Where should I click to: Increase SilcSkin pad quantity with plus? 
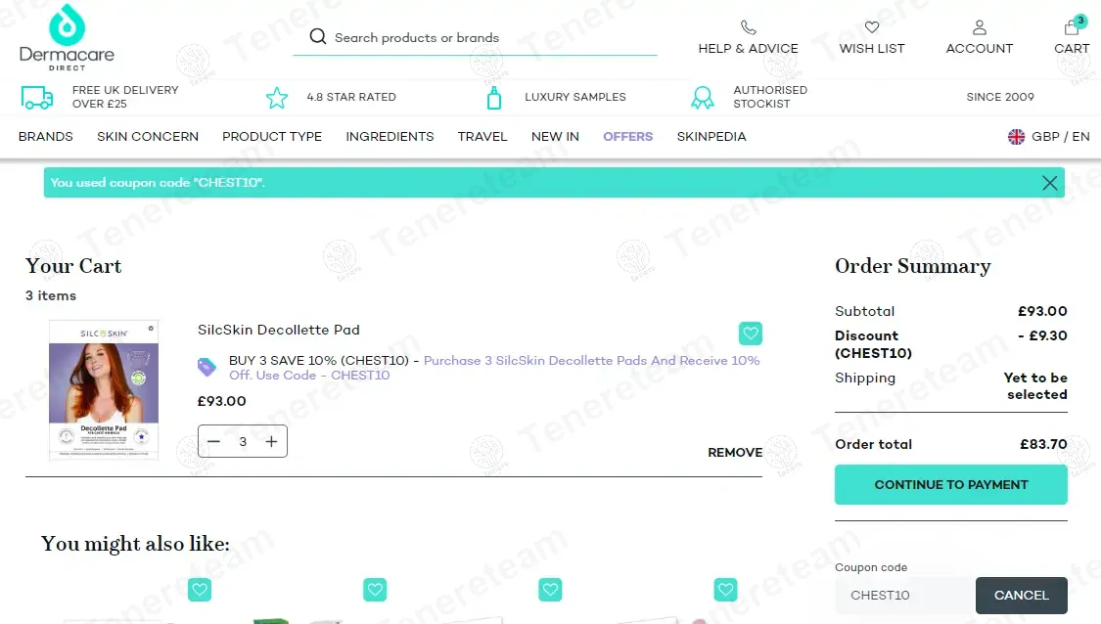coord(271,442)
